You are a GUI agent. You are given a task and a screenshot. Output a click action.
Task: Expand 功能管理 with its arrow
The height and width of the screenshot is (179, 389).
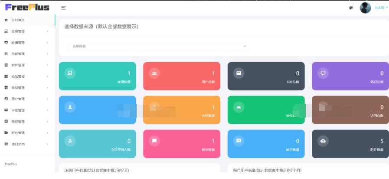click(x=47, y=54)
